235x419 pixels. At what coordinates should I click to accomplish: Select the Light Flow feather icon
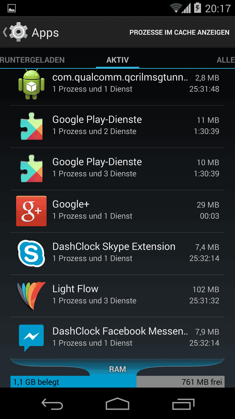tap(31, 296)
